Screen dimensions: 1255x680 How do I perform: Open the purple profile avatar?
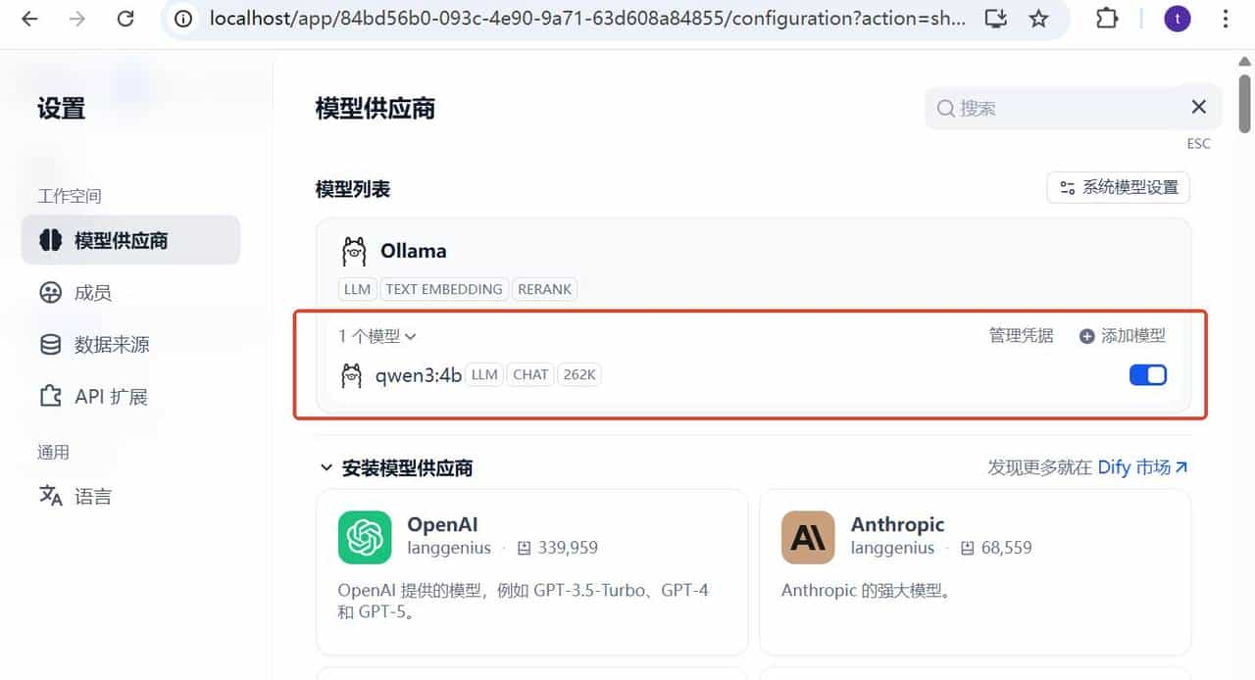coord(1178,19)
